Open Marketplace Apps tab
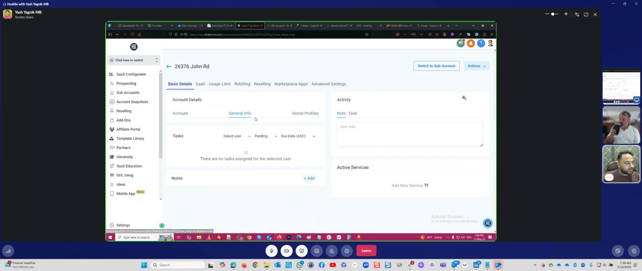This screenshot has width=642, height=271. coord(291,84)
